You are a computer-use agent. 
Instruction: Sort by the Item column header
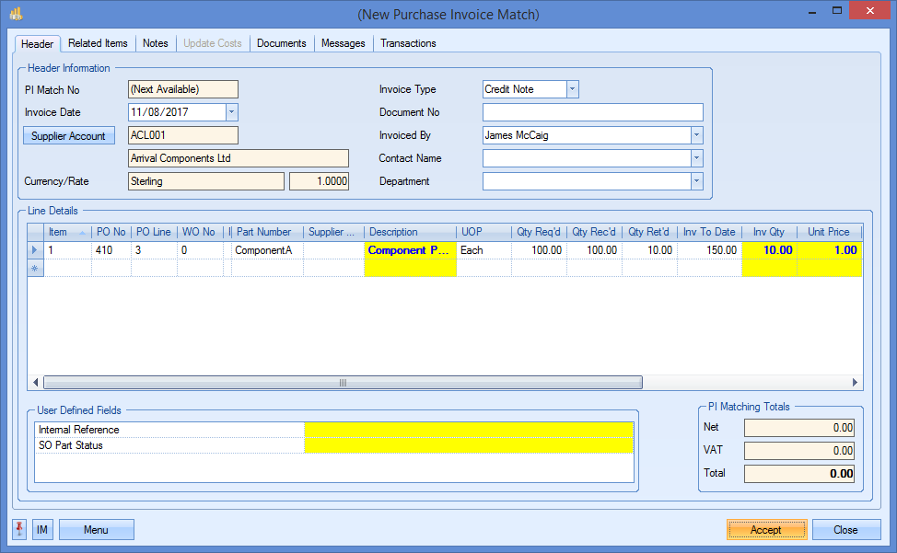coord(59,232)
